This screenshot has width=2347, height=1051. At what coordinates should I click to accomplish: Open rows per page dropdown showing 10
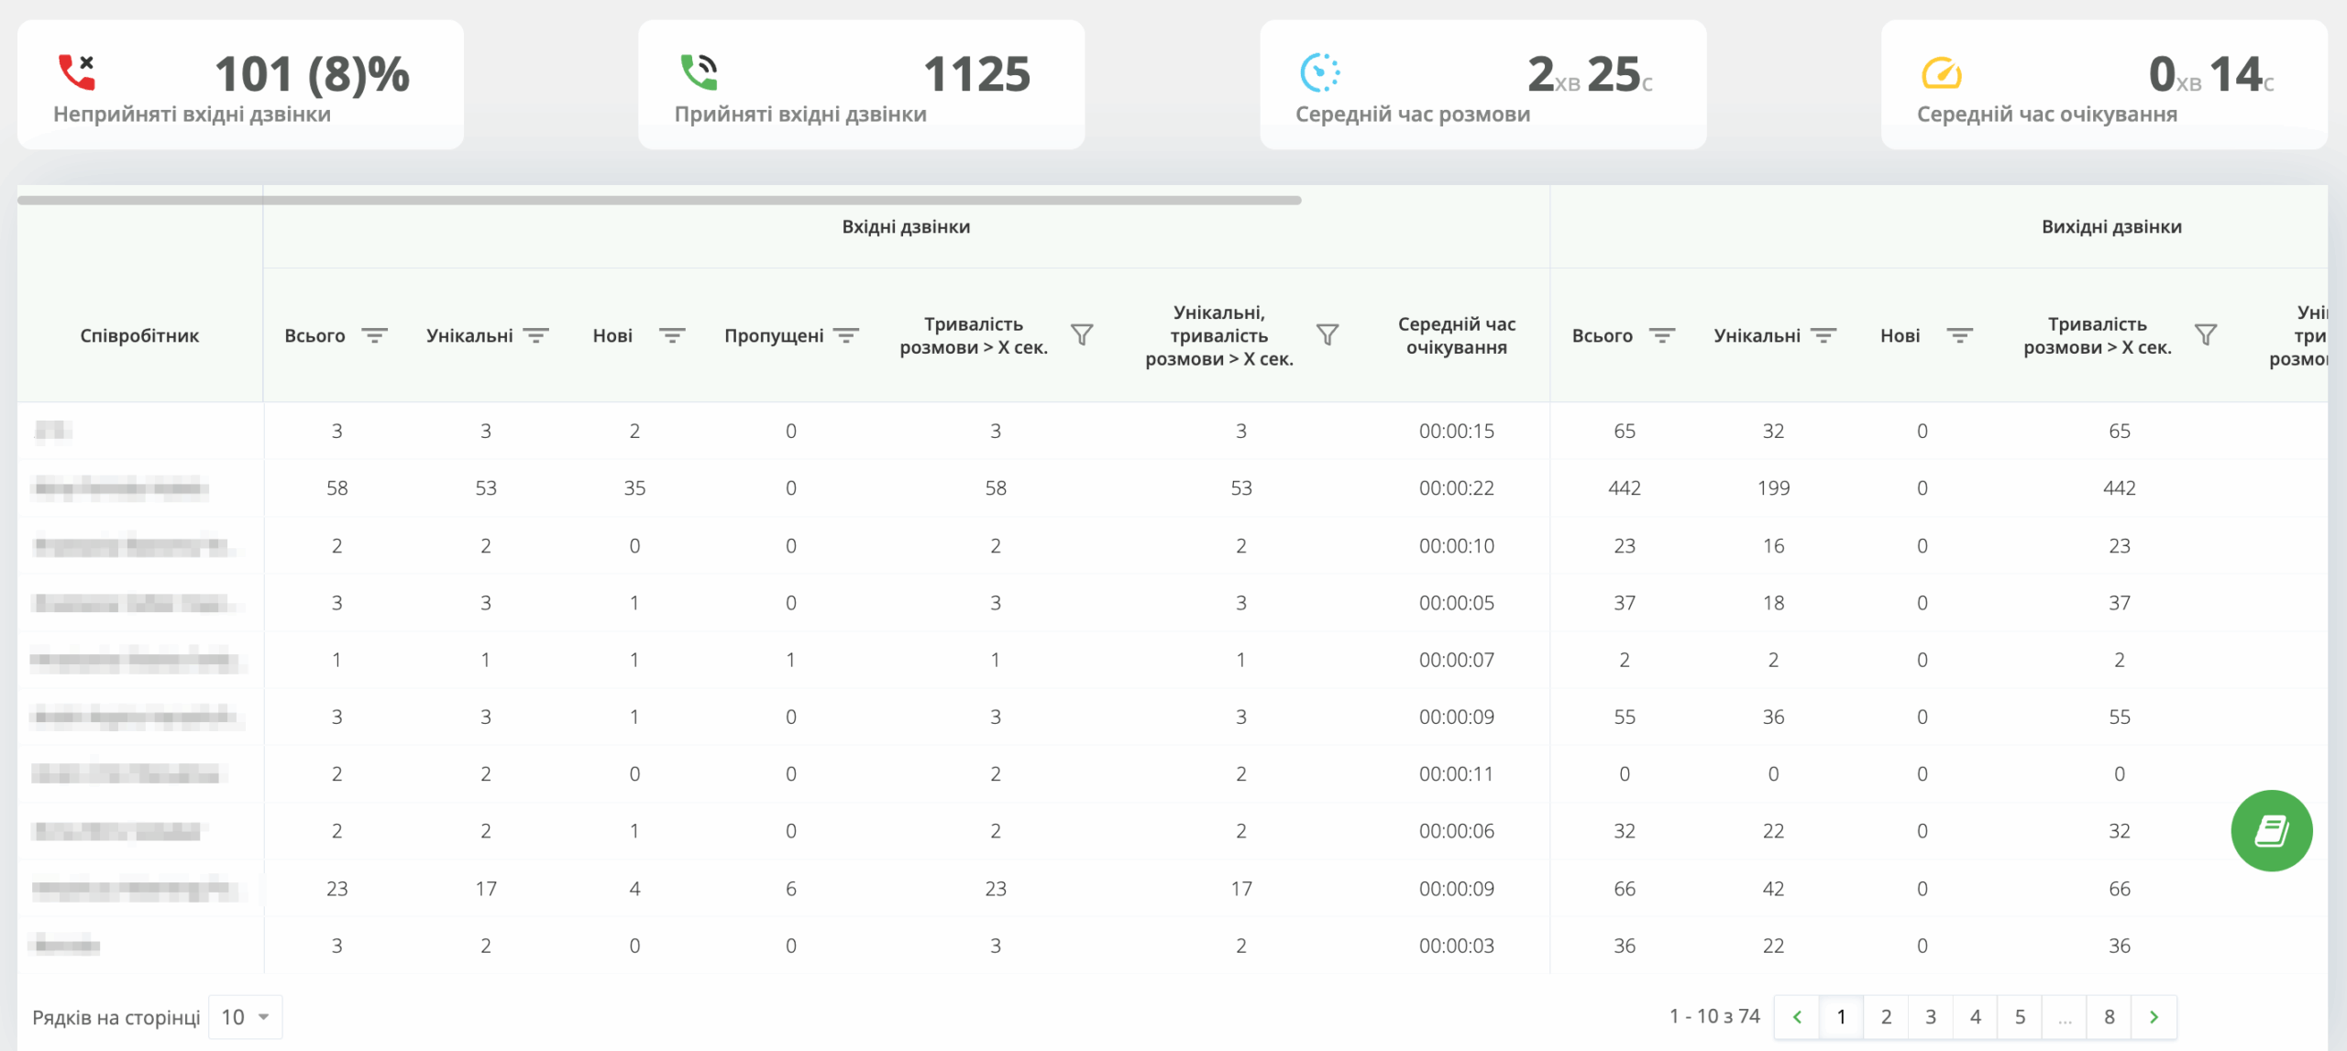(245, 1017)
